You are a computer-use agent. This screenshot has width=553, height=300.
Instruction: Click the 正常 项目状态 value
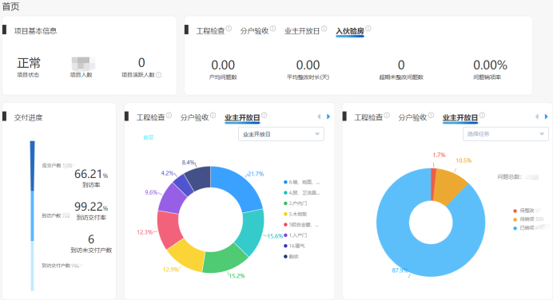(x=29, y=63)
